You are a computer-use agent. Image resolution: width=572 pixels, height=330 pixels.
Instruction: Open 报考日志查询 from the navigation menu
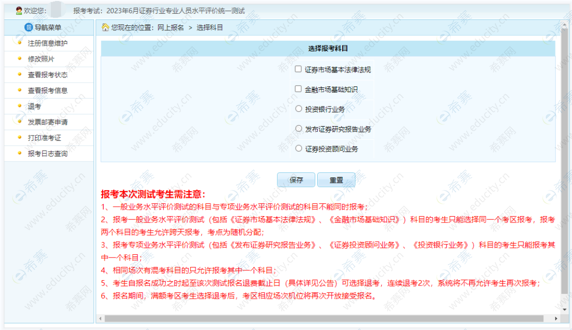click(x=48, y=154)
